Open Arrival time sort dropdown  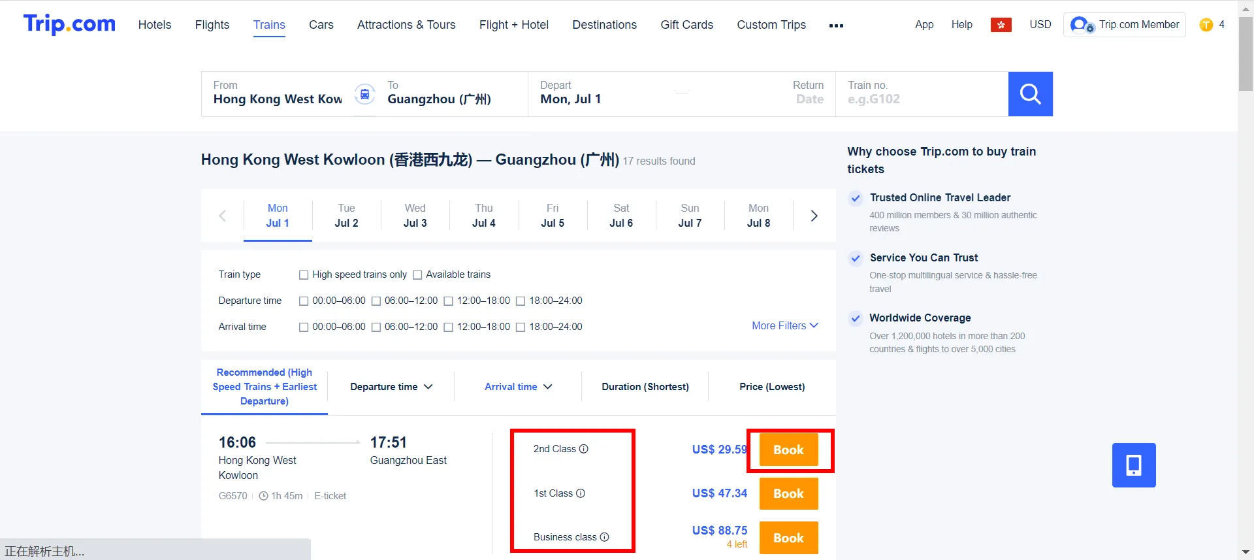coord(519,387)
